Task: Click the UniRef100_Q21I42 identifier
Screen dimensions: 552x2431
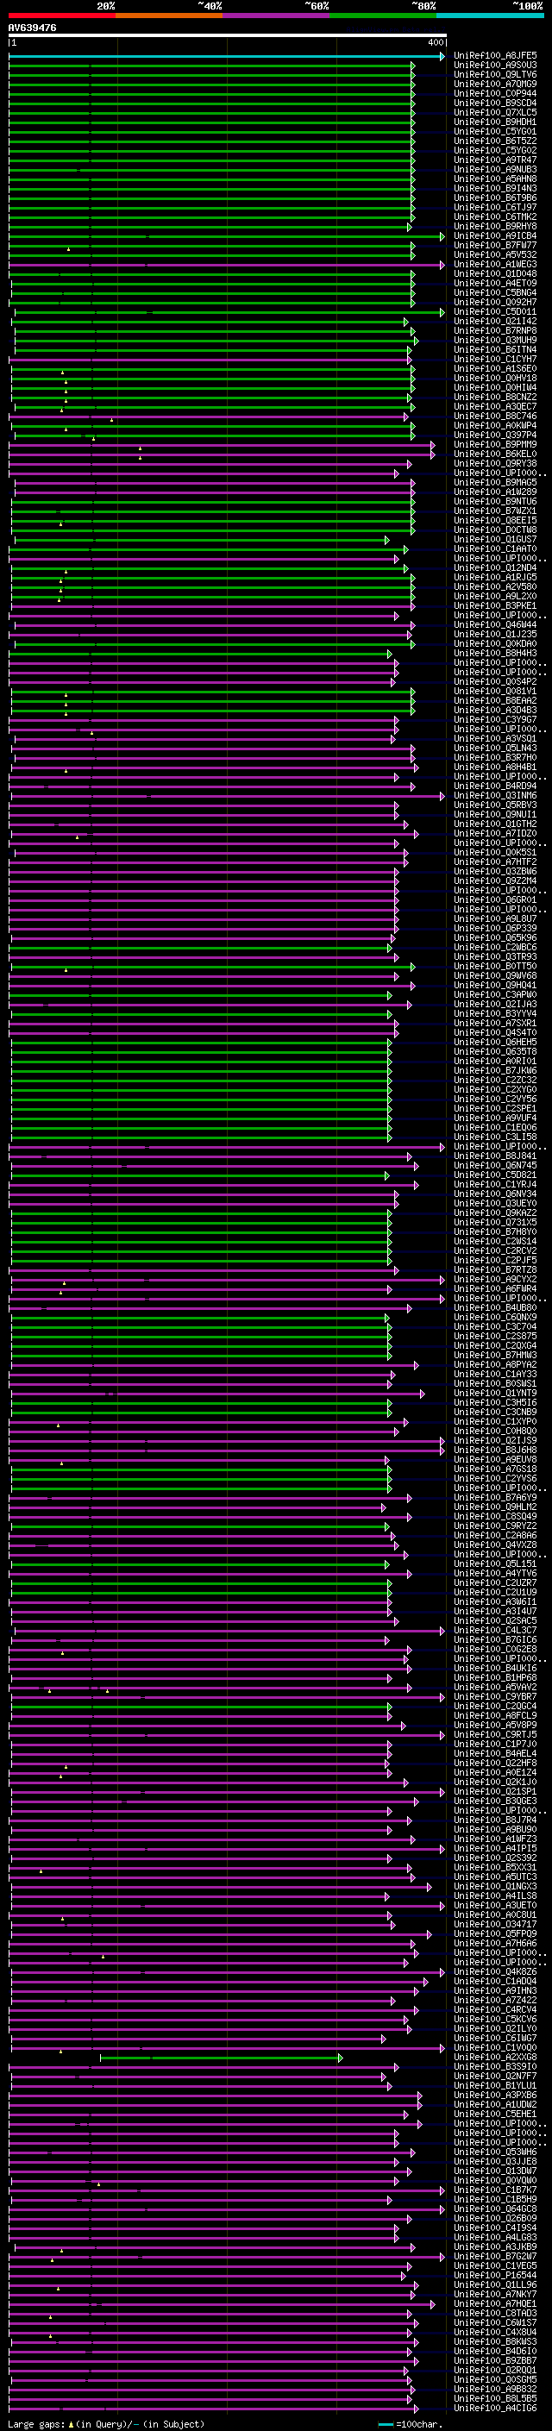Action: (x=495, y=322)
